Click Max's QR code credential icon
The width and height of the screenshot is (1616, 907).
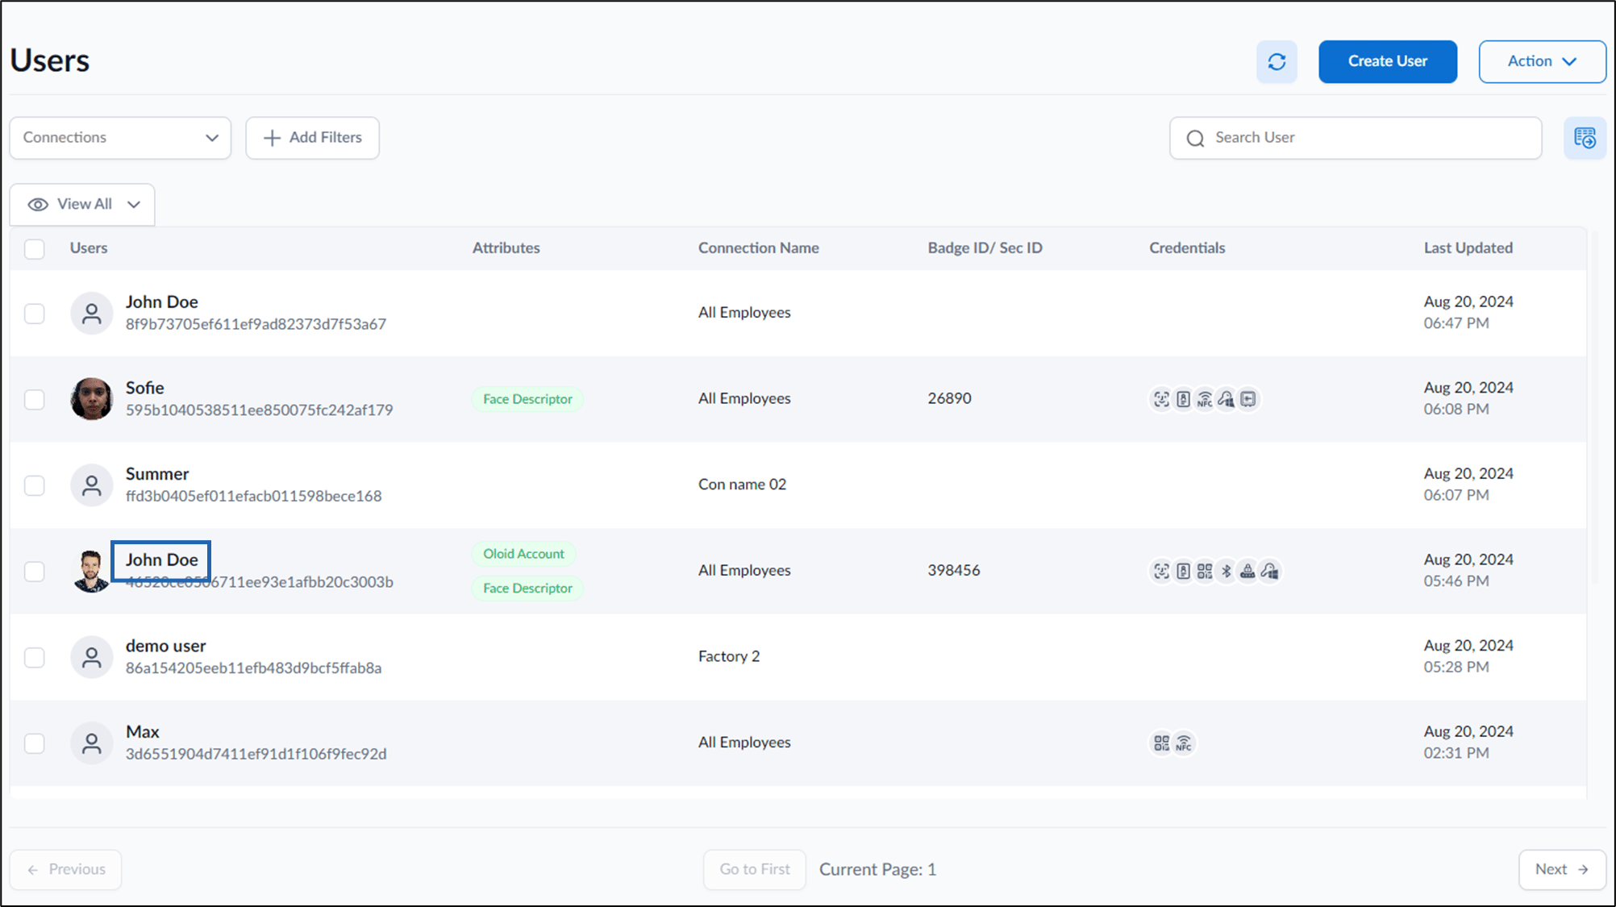[1161, 743]
